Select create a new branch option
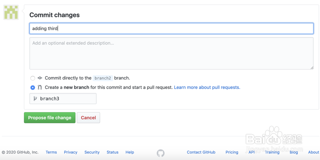This screenshot has height=160, width=320. click(x=33, y=88)
